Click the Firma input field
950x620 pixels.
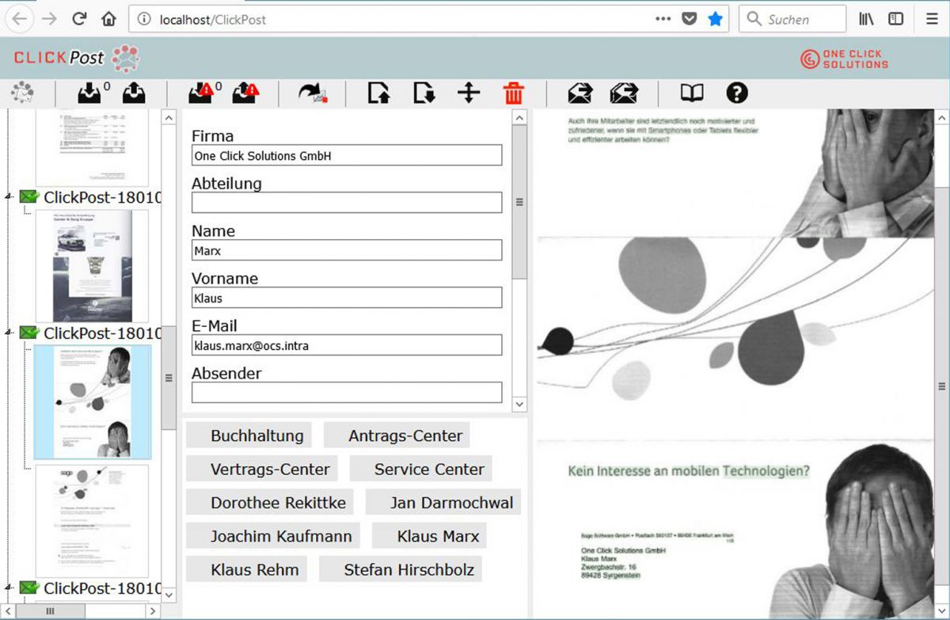(347, 155)
